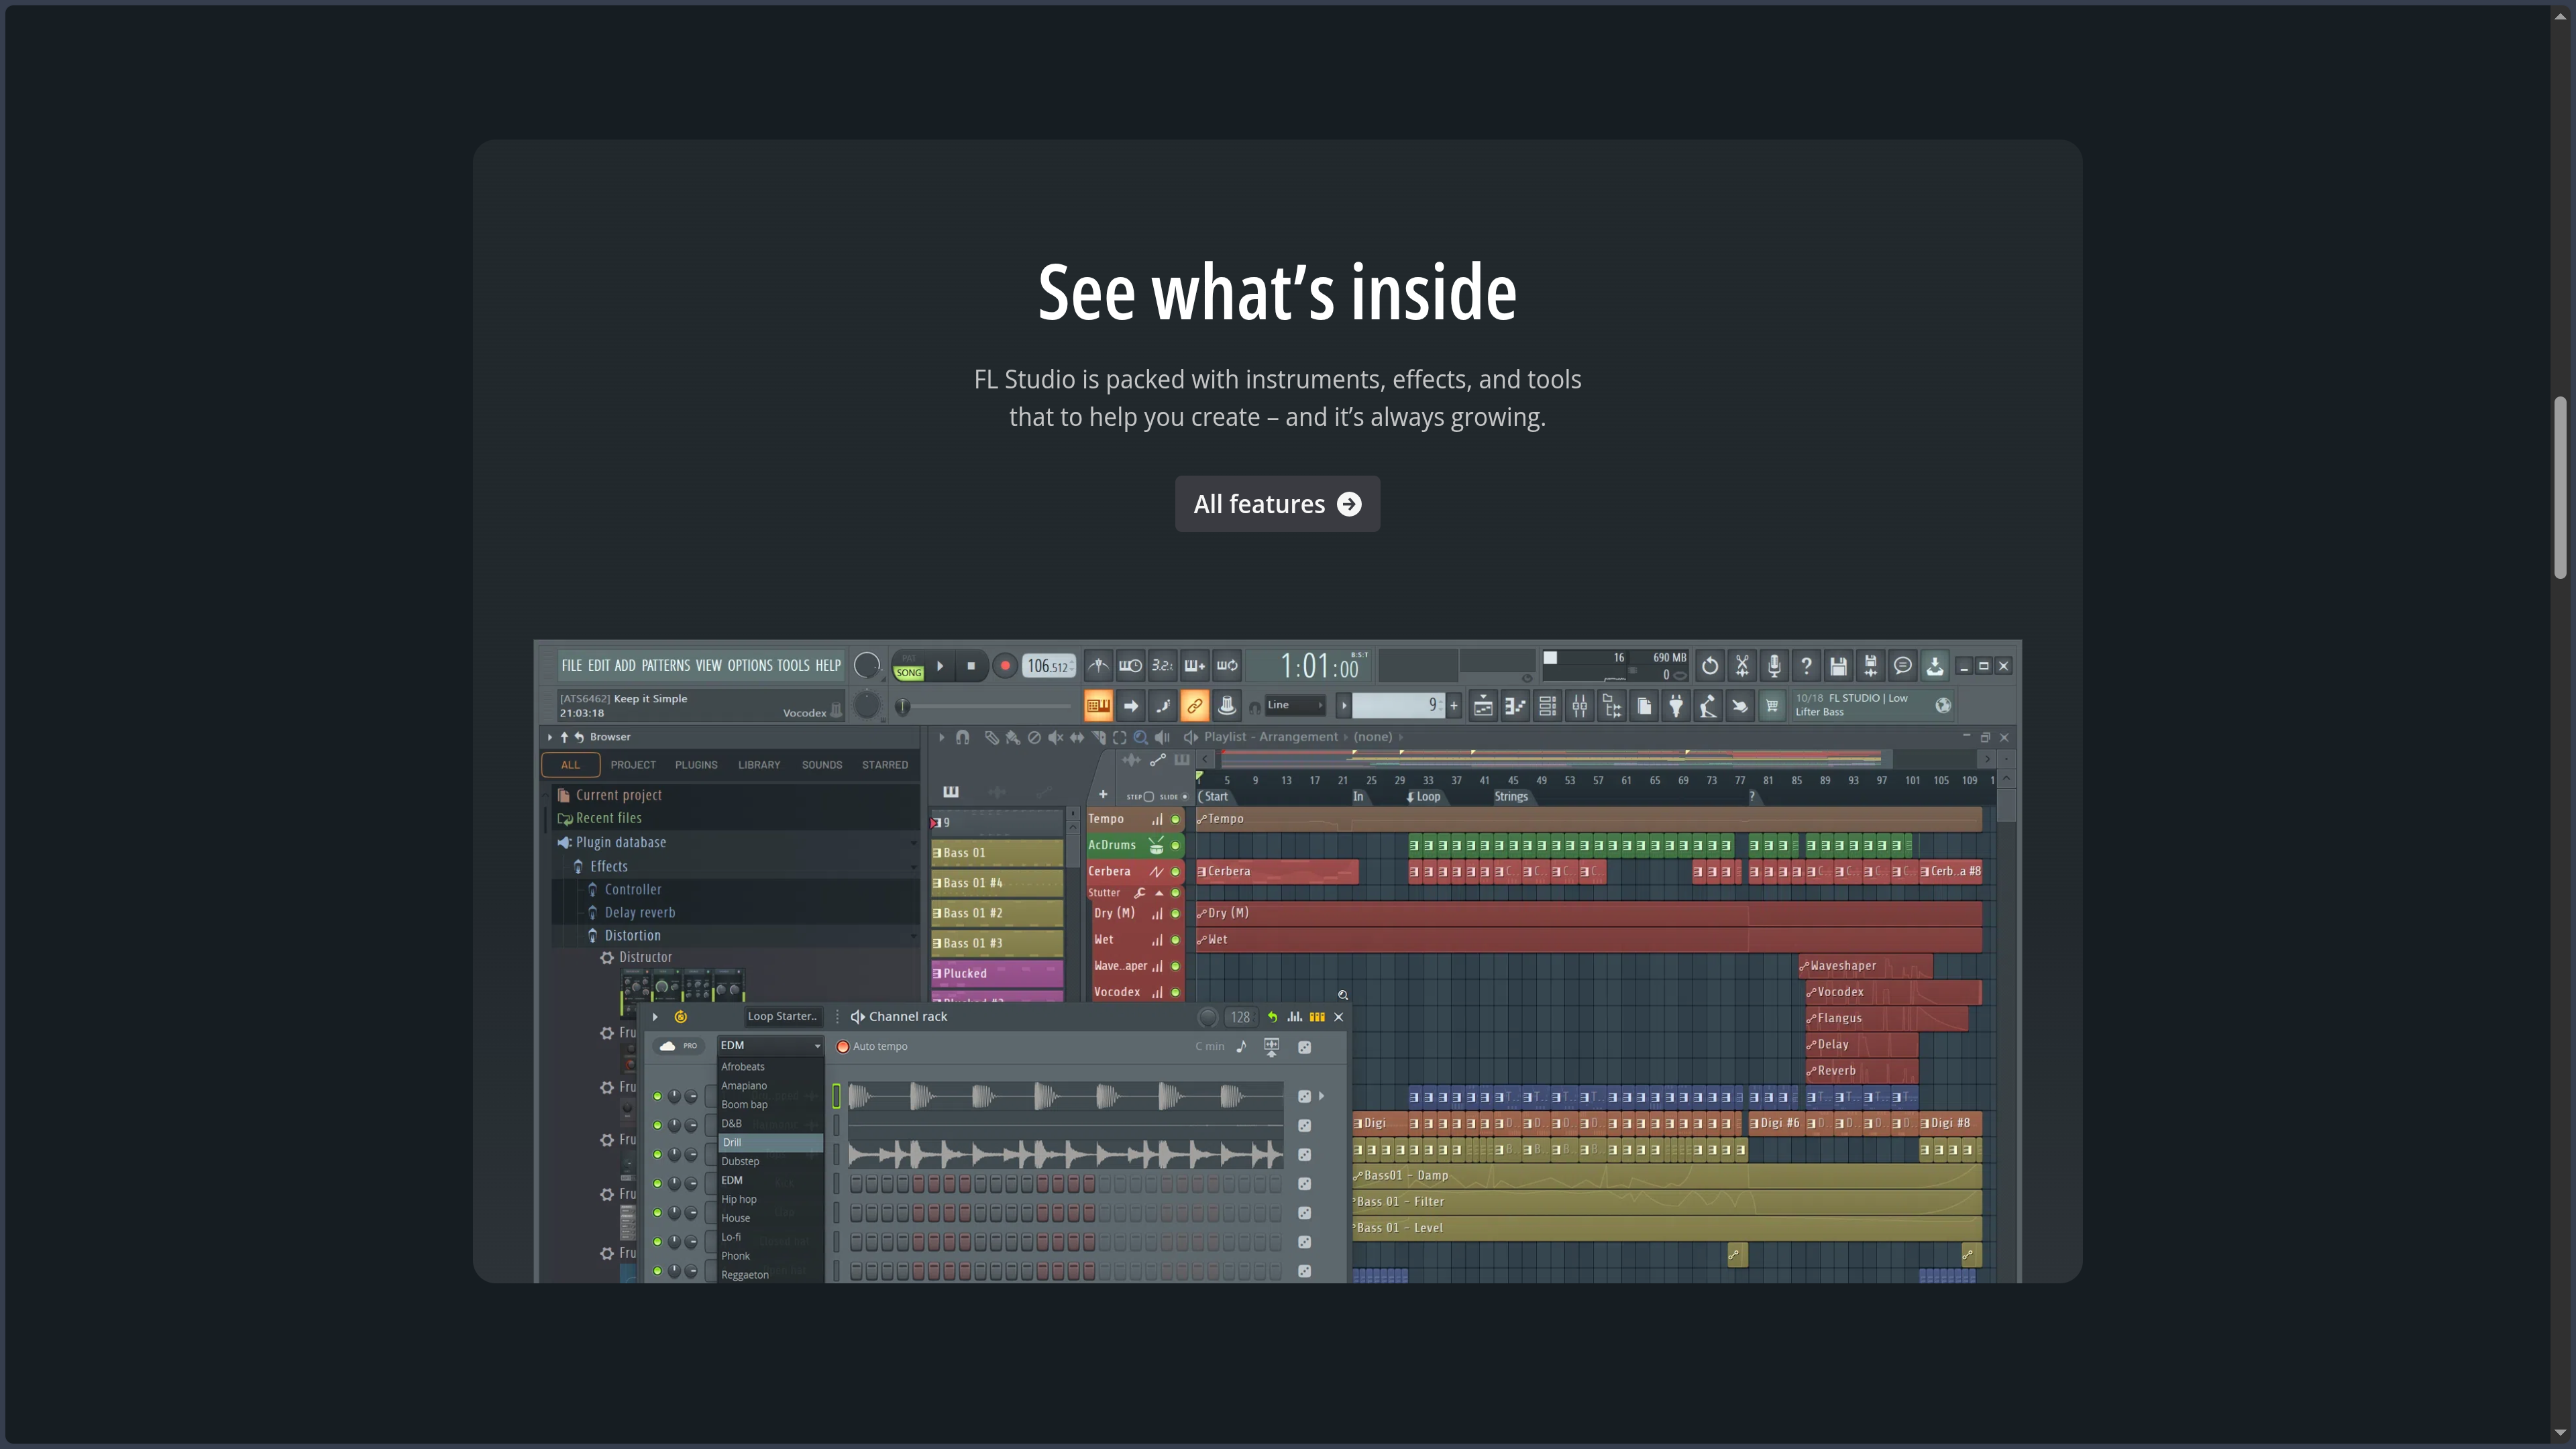Toggle the green mute light on the Vocodex track
The width and height of the screenshot is (2576, 1449).
point(1175,993)
